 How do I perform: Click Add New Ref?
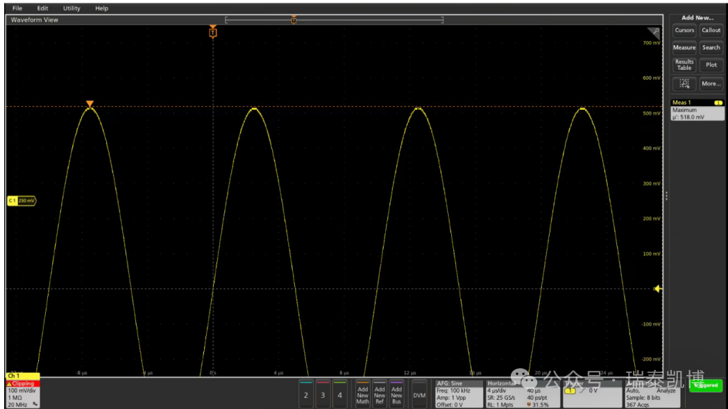point(380,394)
